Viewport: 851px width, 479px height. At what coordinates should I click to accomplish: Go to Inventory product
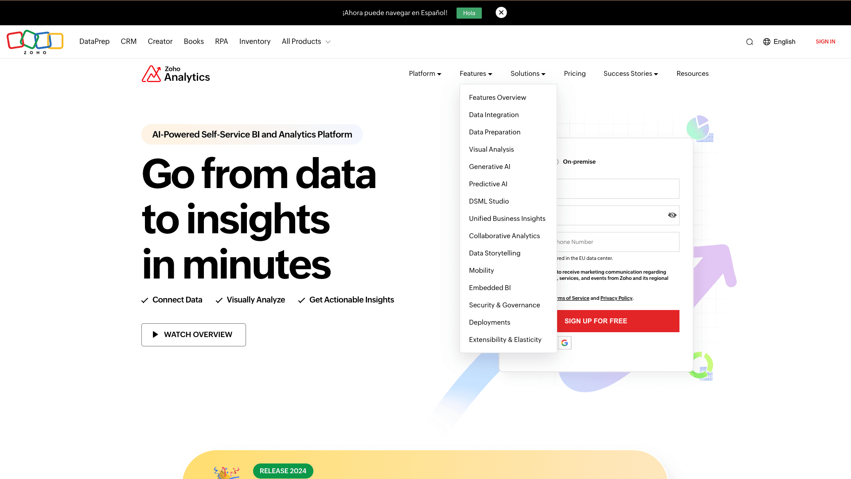click(x=255, y=42)
